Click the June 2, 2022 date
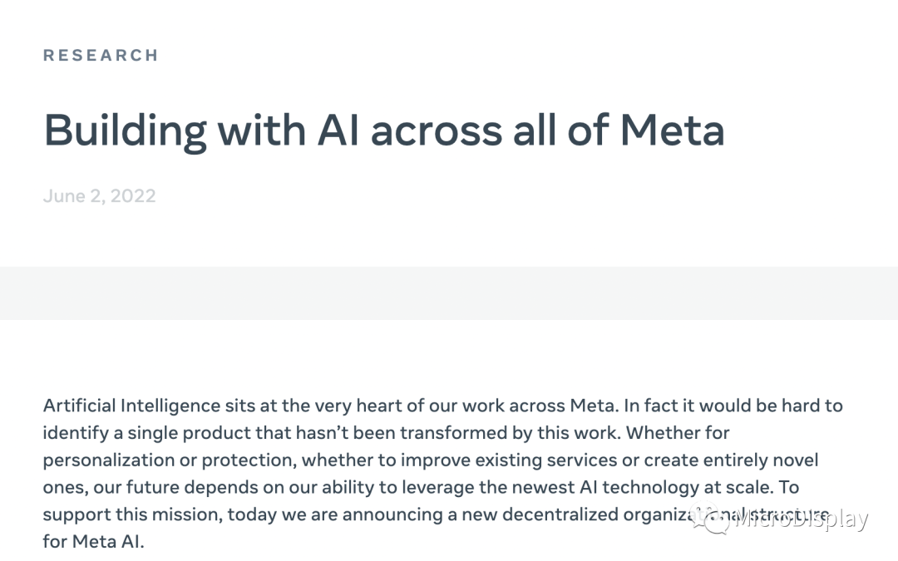 pyautogui.click(x=99, y=196)
